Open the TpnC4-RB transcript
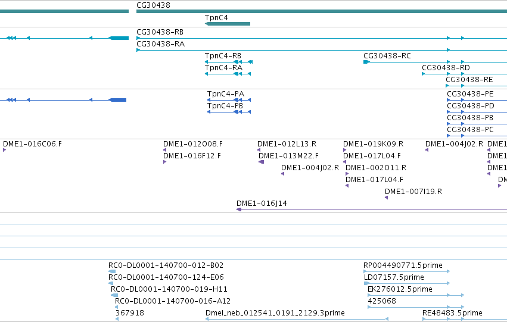Image resolution: width=507 pixels, height=322 pixels. (x=229, y=62)
